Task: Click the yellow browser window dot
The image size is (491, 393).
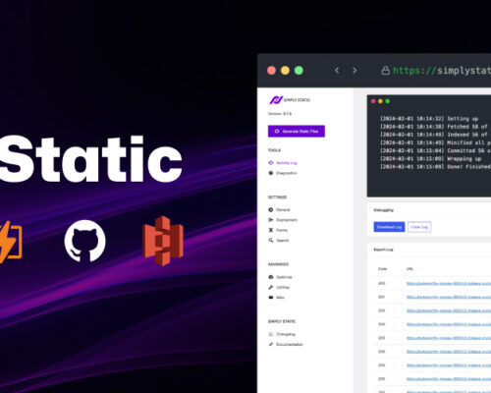Action: [285, 71]
